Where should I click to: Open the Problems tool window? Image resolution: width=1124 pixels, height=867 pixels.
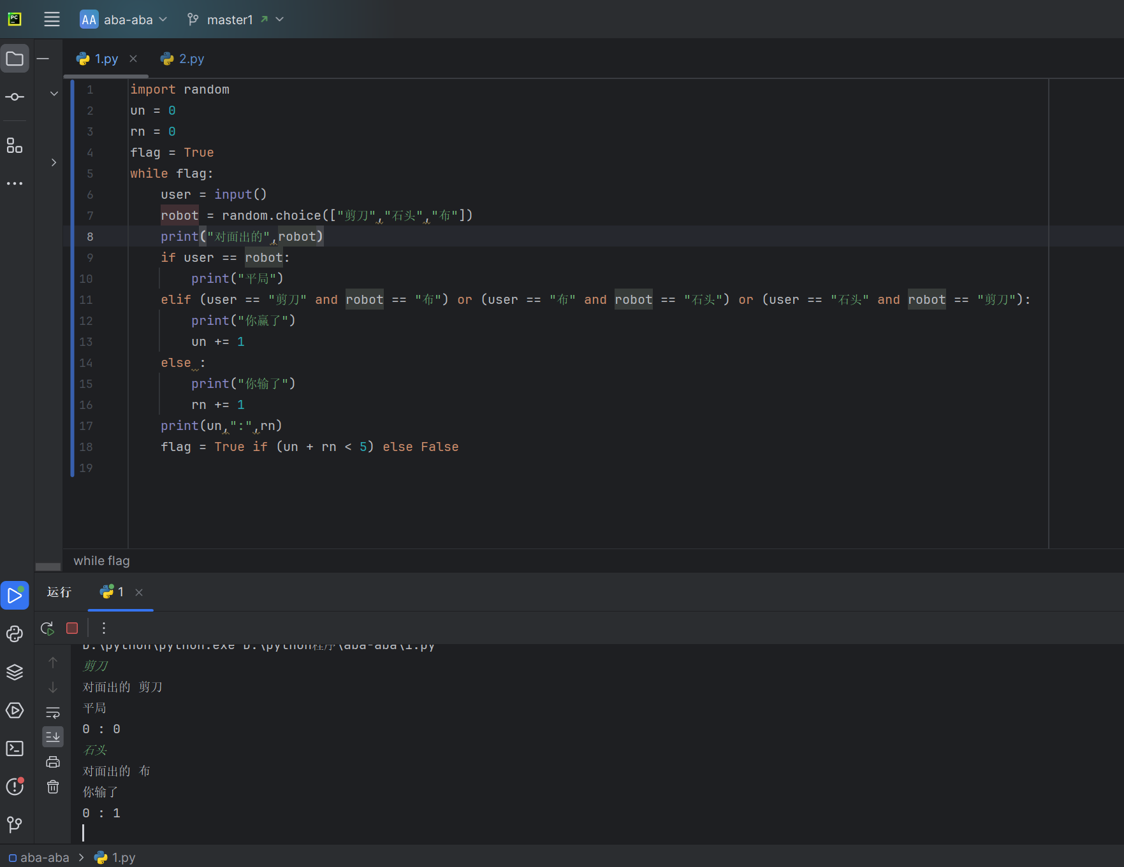click(15, 787)
